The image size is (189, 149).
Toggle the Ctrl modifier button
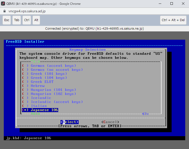(x=27, y=20)
